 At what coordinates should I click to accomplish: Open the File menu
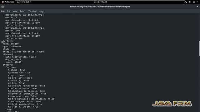3,12
